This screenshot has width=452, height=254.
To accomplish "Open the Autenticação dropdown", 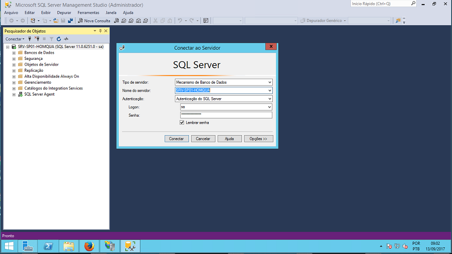I will point(269,99).
